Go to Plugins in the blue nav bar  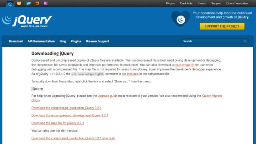tap(76, 41)
